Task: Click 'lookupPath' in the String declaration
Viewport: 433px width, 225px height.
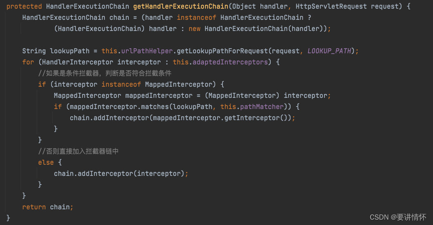Action: click(70, 51)
